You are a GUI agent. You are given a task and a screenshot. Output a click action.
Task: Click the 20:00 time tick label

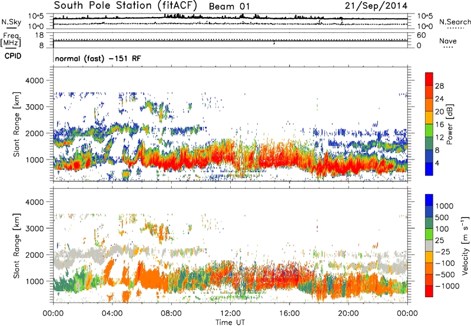(x=349, y=314)
